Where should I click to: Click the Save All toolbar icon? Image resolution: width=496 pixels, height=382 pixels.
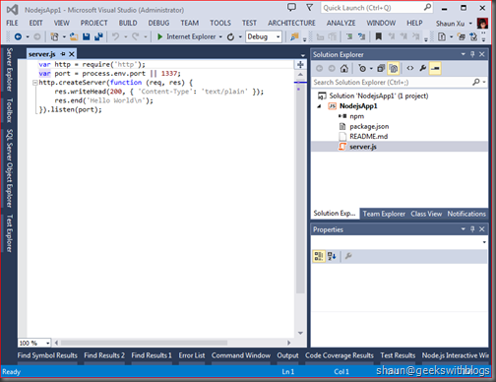click(x=98, y=36)
